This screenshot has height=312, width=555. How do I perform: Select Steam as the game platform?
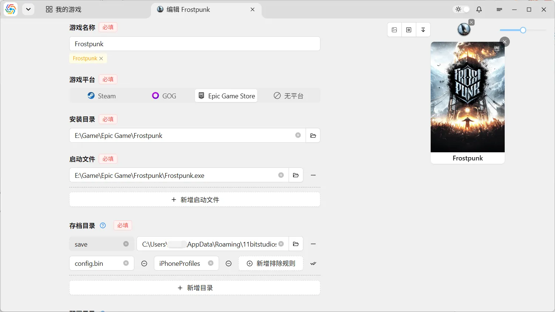pyautogui.click(x=102, y=96)
